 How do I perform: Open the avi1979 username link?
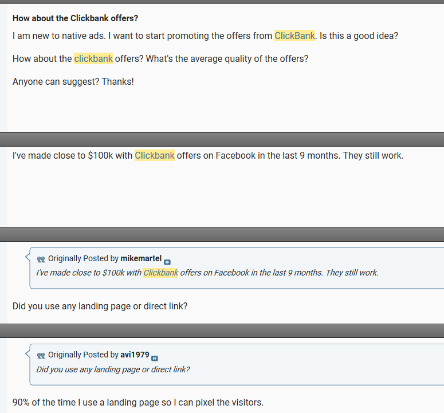click(135, 355)
